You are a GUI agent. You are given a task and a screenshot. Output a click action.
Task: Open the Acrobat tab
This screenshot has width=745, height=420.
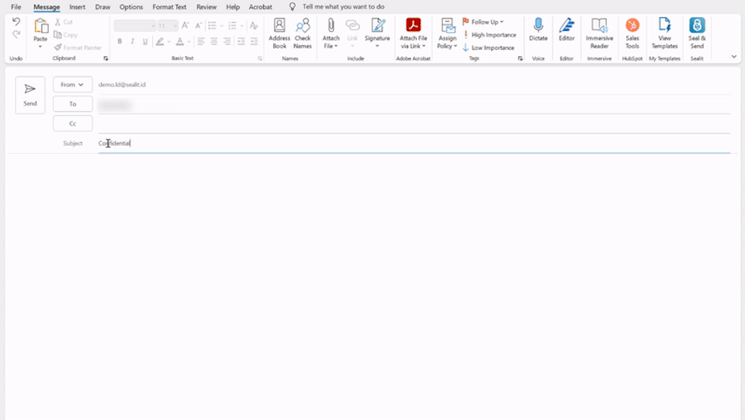click(261, 7)
